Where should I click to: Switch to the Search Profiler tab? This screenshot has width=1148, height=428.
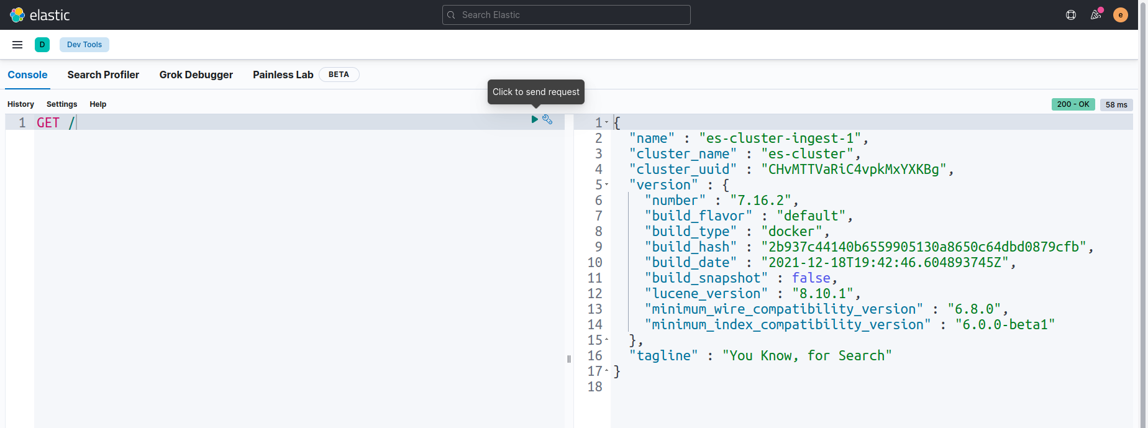click(x=103, y=75)
